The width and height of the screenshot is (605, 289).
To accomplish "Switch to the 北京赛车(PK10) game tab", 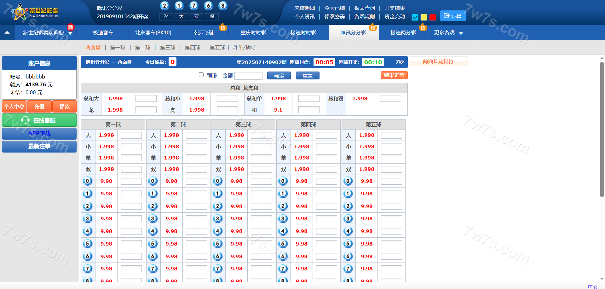I will click(x=153, y=32).
